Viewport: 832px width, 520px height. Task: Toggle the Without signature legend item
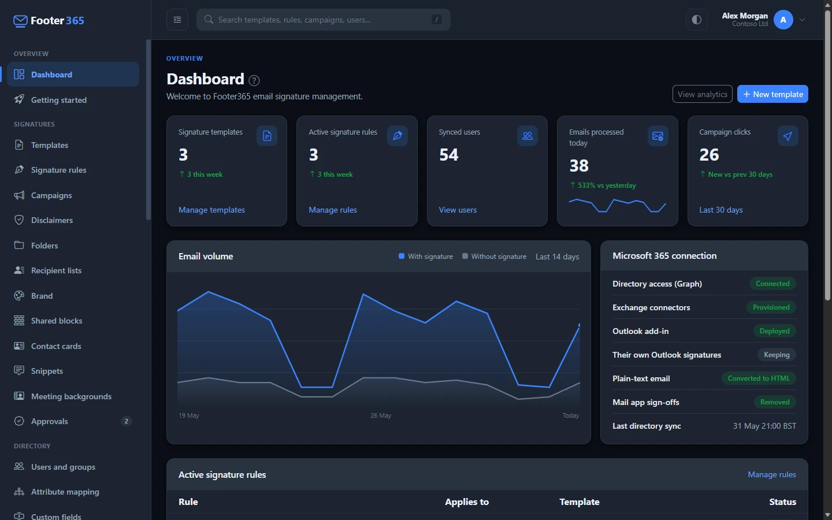tap(494, 257)
